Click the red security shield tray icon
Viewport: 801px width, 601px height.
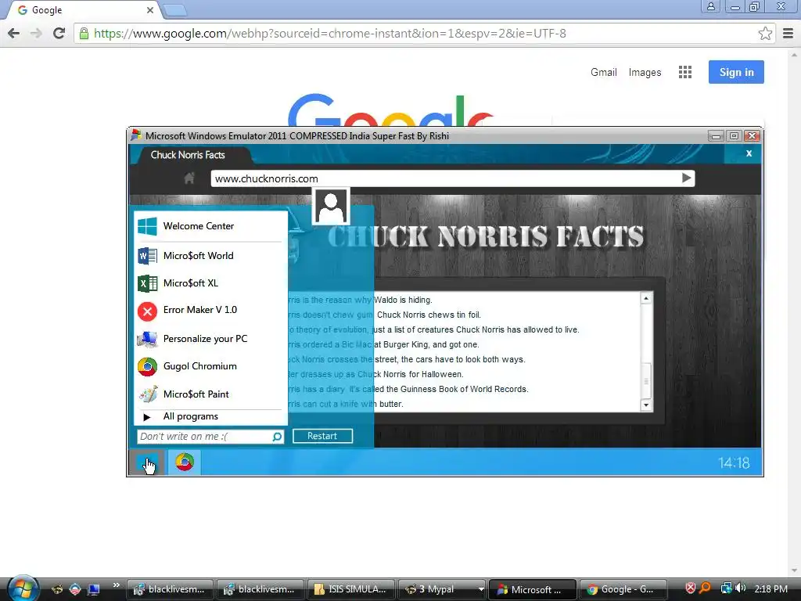click(690, 588)
